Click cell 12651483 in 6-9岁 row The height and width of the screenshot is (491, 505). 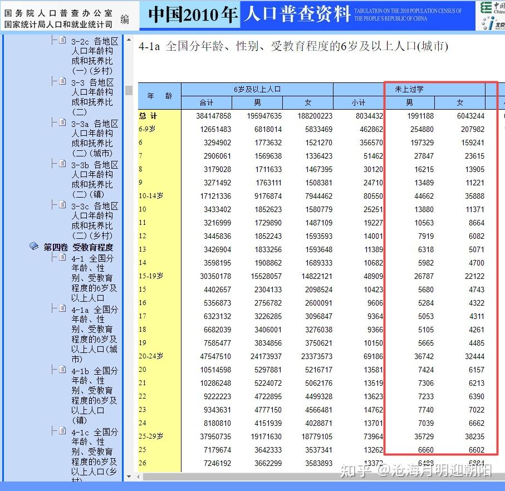[x=215, y=130]
